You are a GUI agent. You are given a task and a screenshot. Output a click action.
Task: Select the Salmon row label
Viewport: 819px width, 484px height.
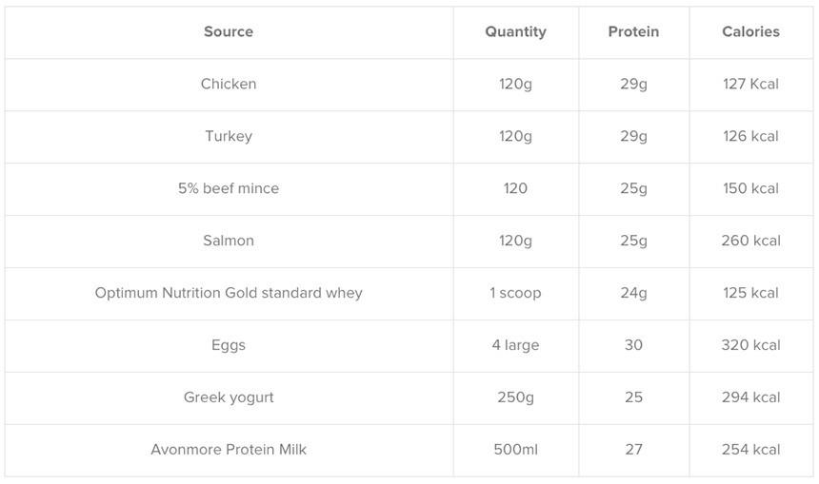coord(229,241)
